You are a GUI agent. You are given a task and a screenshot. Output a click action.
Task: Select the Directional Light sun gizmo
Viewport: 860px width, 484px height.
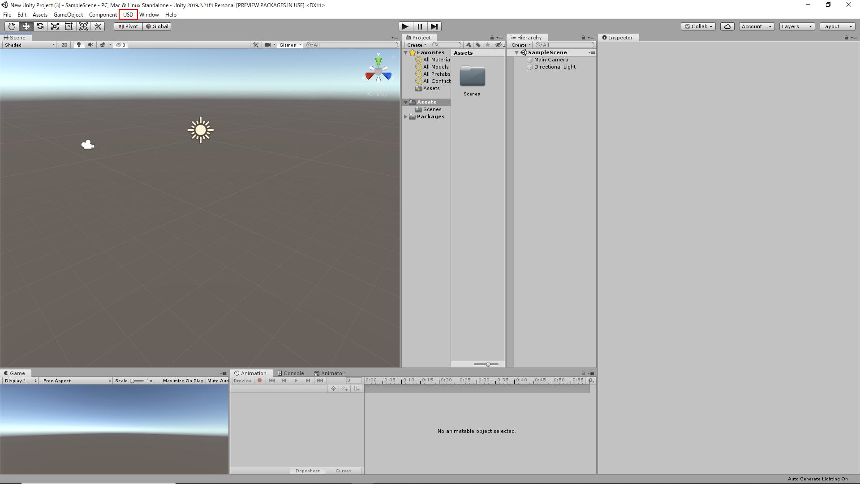coord(201,130)
